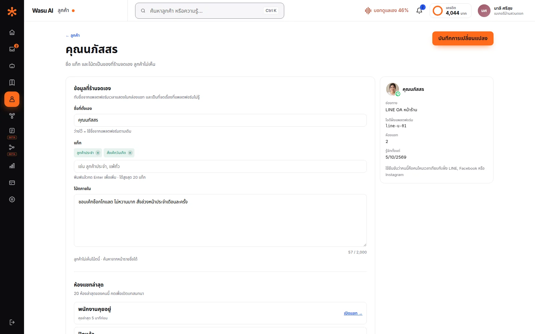The image size is (535, 334).
Task: Remove the ลูกค้าประจำ tag
Action: click(x=98, y=153)
